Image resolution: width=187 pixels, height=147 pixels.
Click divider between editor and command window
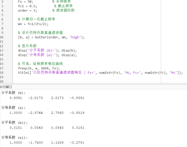tap(93, 84)
